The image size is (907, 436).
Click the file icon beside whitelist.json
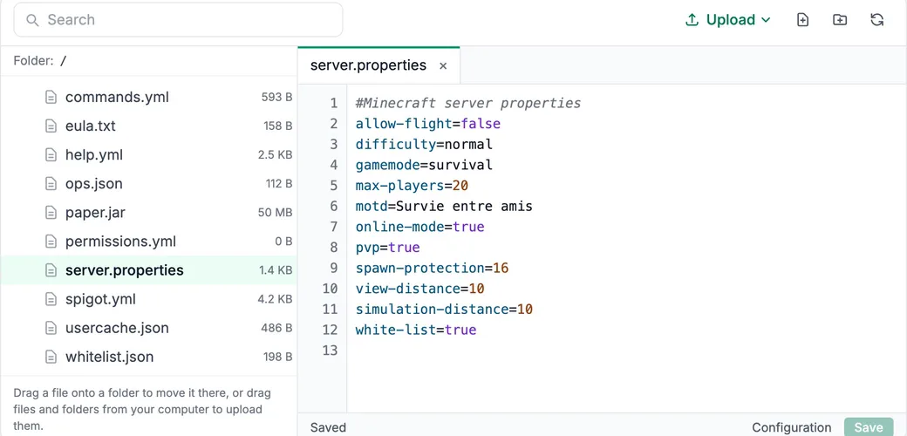(51, 357)
